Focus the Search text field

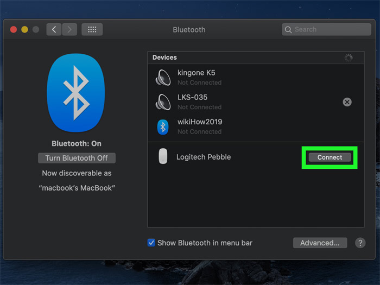pyautogui.click(x=328, y=29)
